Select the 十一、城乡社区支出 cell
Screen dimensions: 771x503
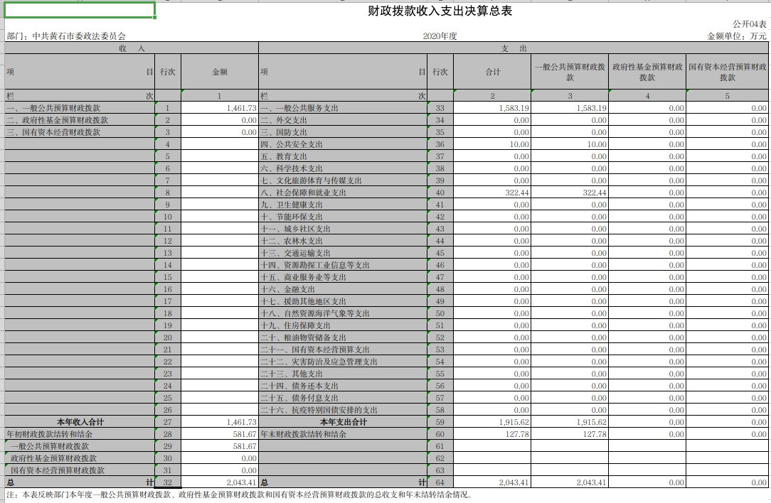pos(344,229)
